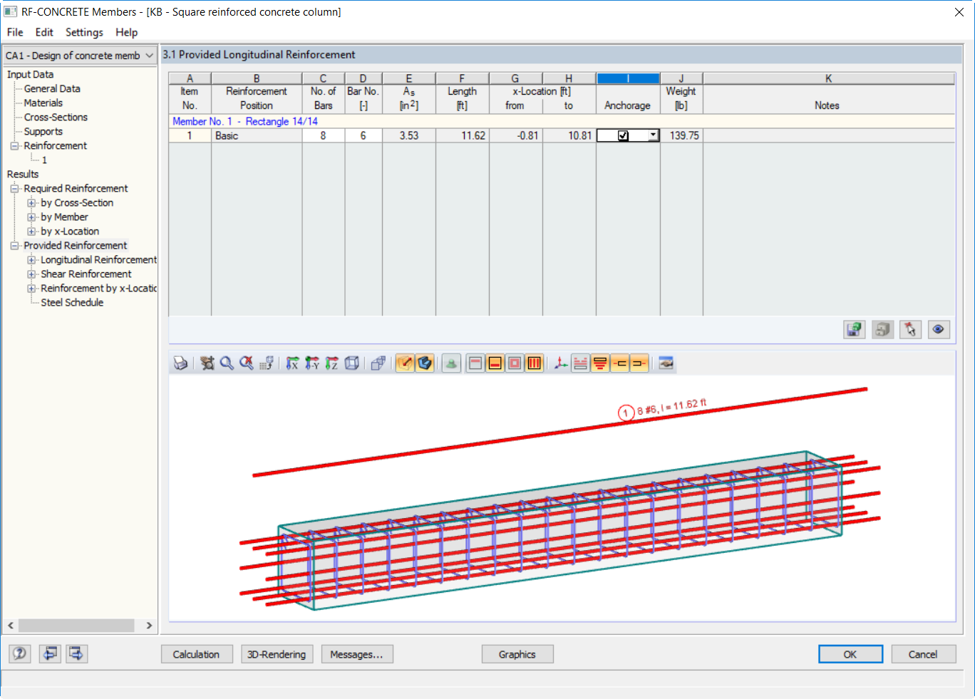
Task: Open the Edit menu
Action: coord(44,32)
